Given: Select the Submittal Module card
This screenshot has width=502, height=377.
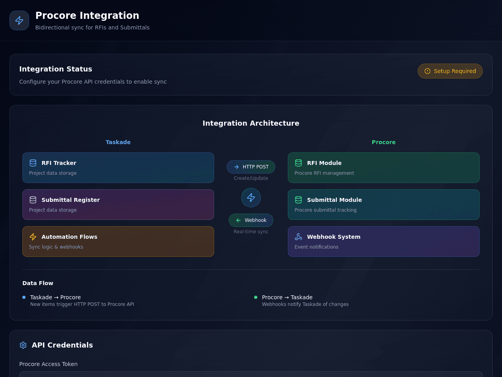Looking at the screenshot, I should pyautogui.click(x=384, y=205).
